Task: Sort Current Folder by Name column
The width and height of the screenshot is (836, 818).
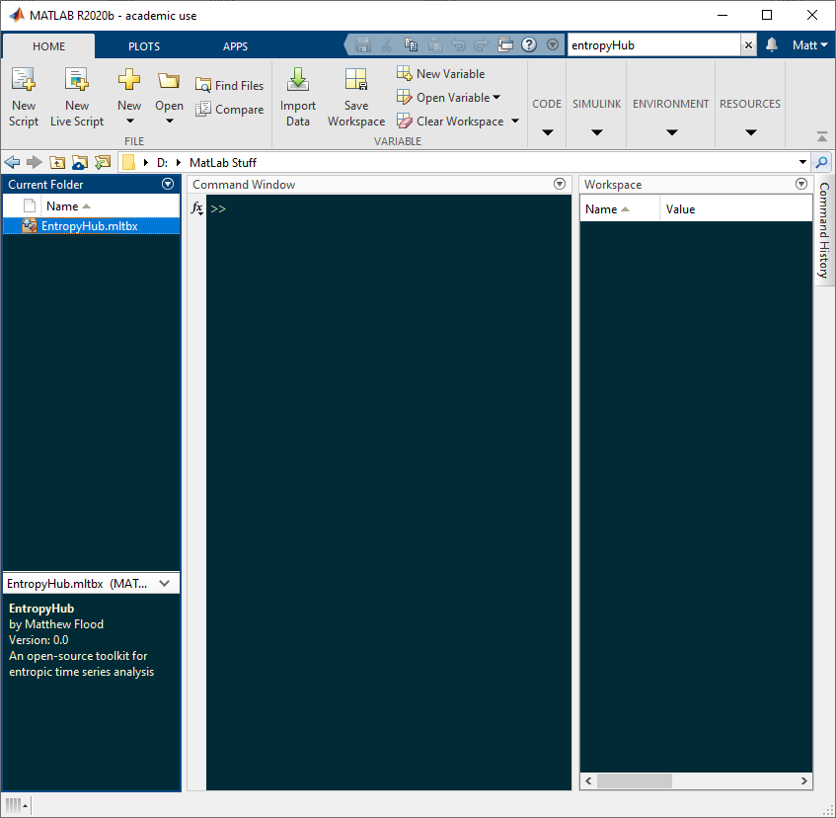Action: tap(110, 205)
